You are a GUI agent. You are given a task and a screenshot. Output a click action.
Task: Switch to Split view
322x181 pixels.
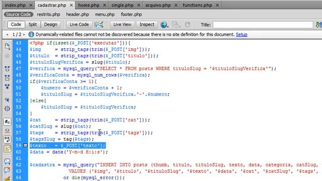33,25
